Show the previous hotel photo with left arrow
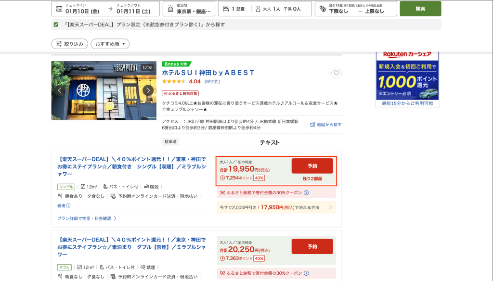 click(x=60, y=90)
